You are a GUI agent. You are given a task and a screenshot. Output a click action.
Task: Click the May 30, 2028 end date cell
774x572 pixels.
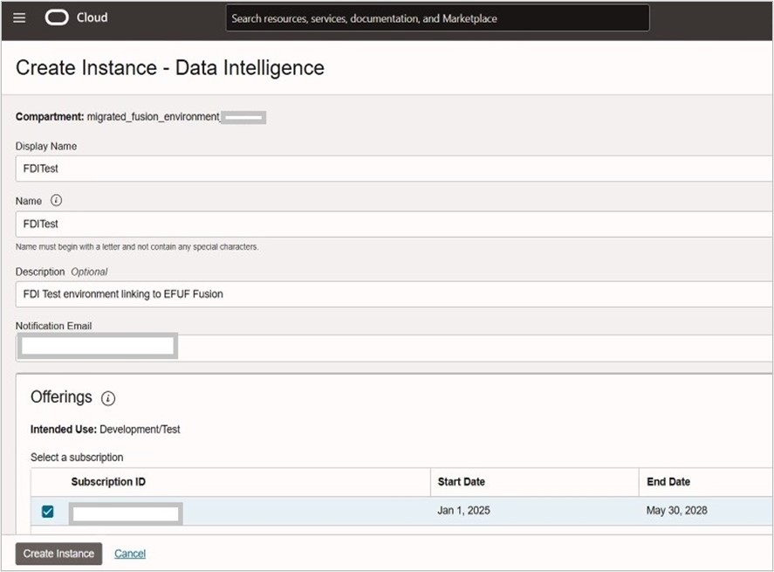[676, 511]
